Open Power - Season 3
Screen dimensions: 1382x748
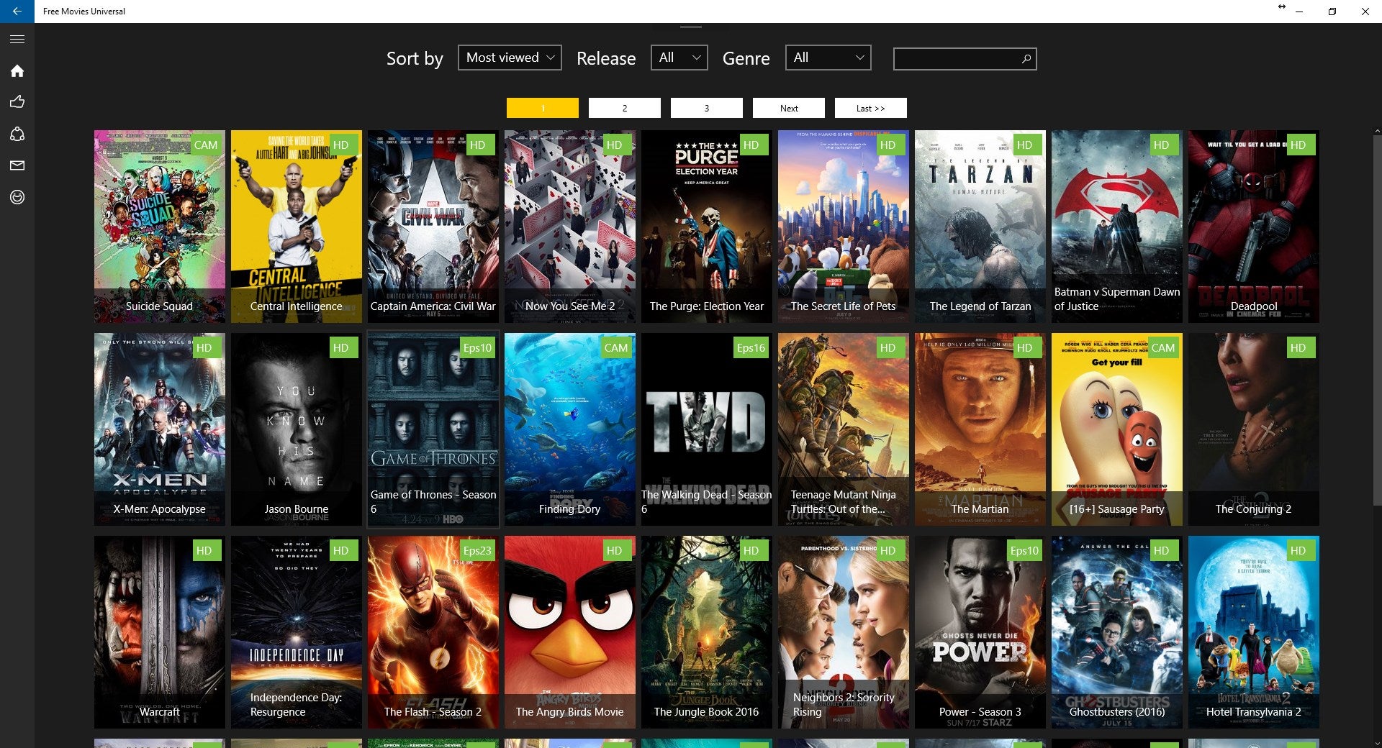click(980, 632)
